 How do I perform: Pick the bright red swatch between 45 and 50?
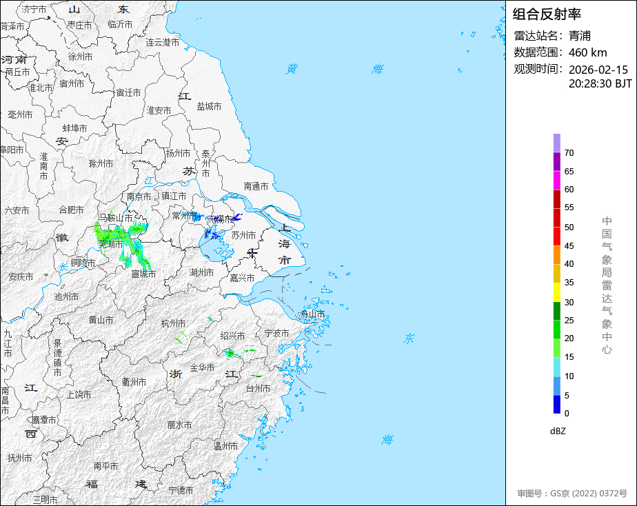pos(556,236)
